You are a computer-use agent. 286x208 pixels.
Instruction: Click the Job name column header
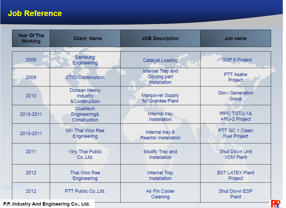[235, 38]
